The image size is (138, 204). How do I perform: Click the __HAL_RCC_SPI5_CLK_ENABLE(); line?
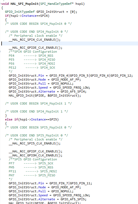35,143
